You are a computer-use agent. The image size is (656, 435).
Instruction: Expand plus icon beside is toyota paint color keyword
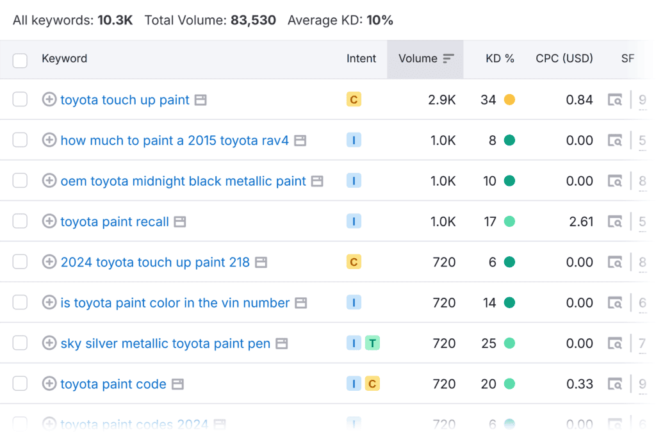tap(49, 303)
